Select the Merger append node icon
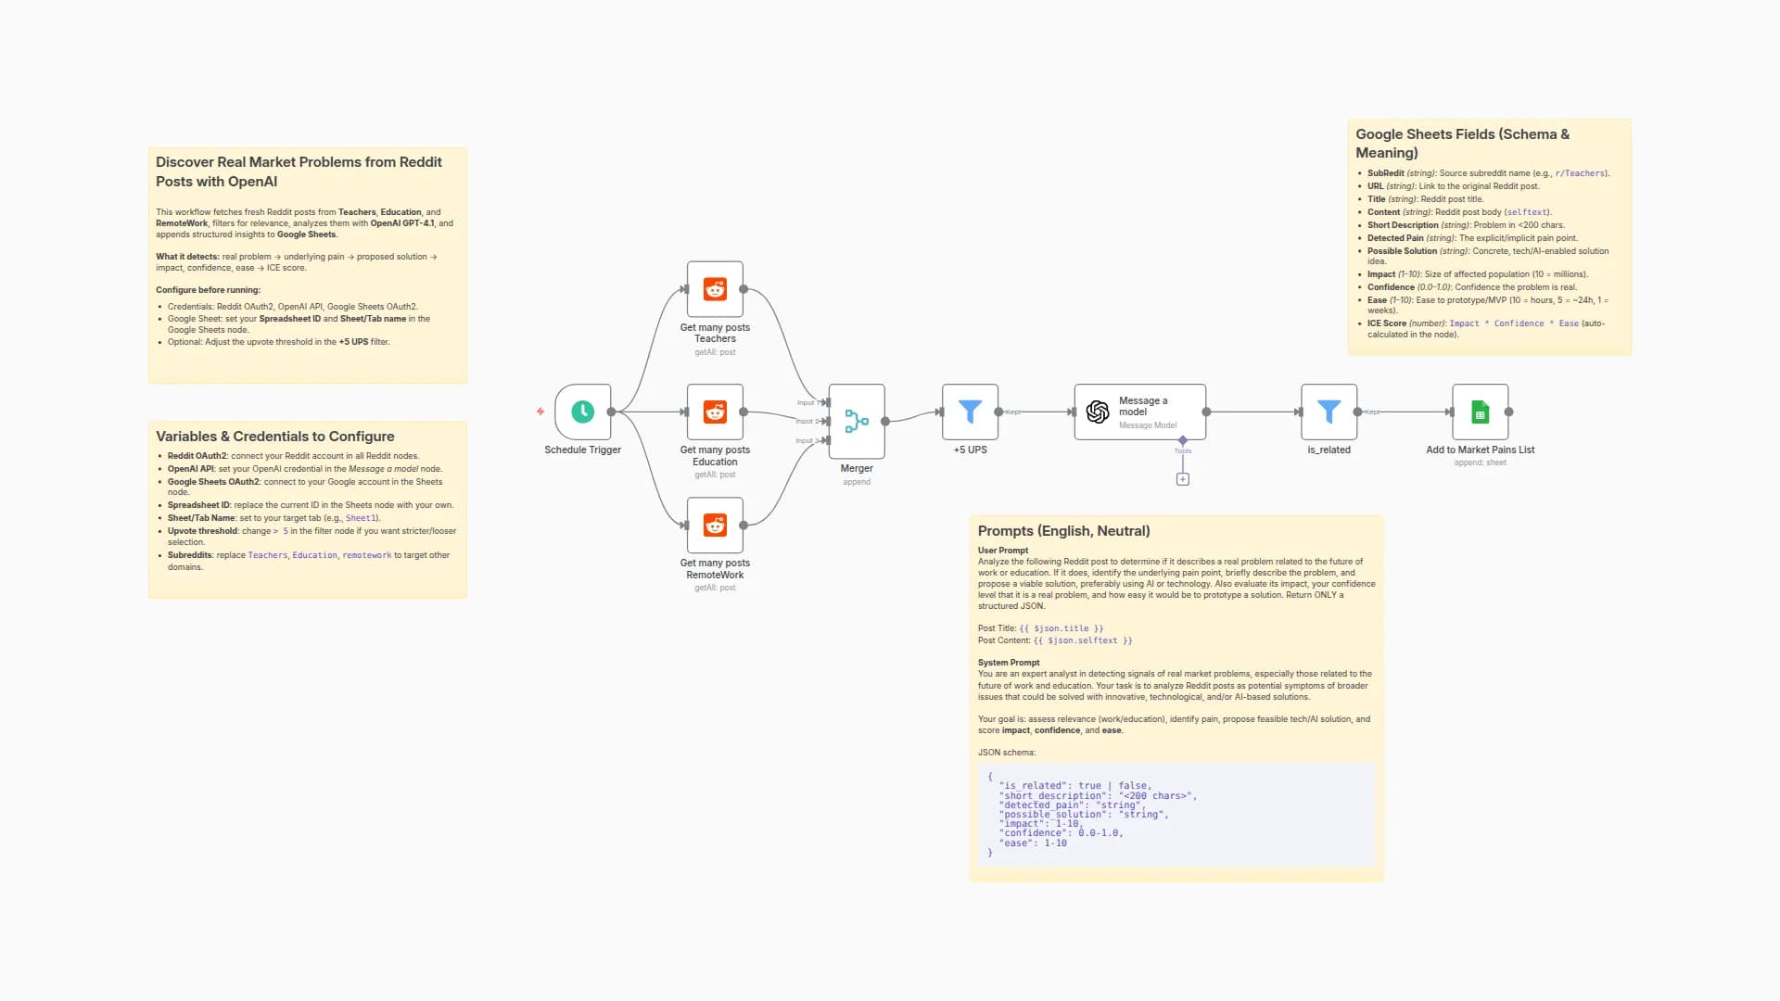Image resolution: width=1780 pixels, height=1001 pixels. tap(856, 420)
